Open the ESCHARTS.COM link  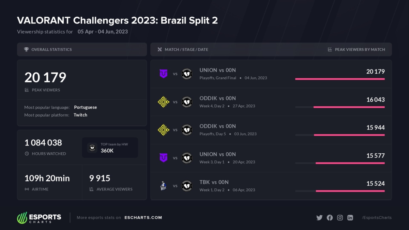pos(143,218)
